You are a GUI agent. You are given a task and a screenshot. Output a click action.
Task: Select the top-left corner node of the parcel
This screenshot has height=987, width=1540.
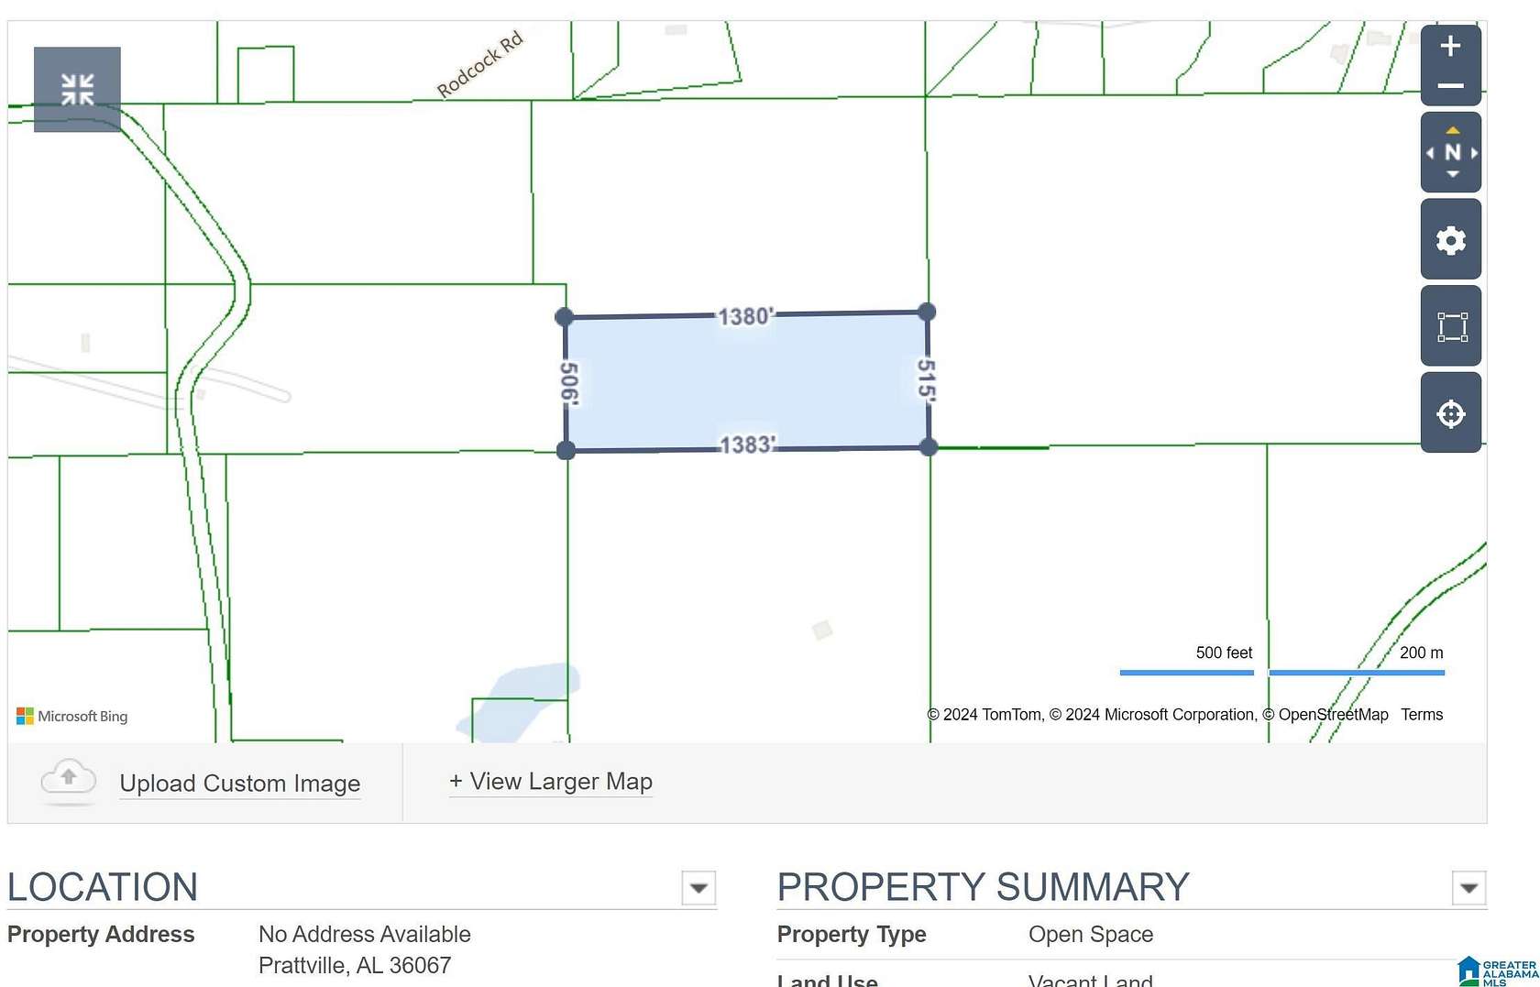pos(565,317)
